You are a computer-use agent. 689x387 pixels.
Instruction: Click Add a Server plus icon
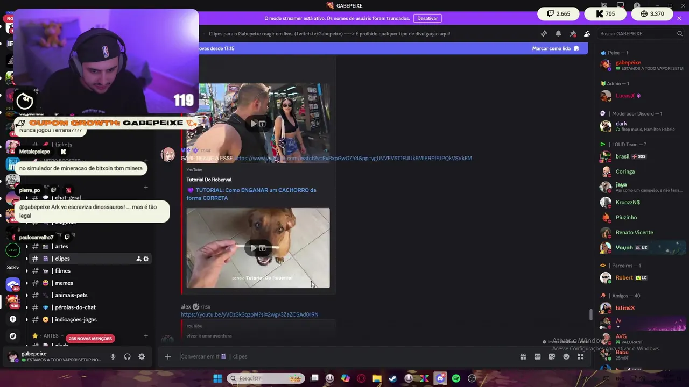click(x=13, y=319)
